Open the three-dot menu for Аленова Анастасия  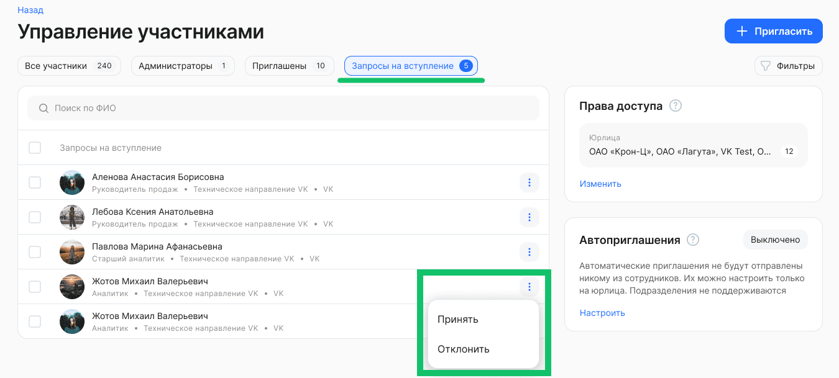click(x=529, y=182)
